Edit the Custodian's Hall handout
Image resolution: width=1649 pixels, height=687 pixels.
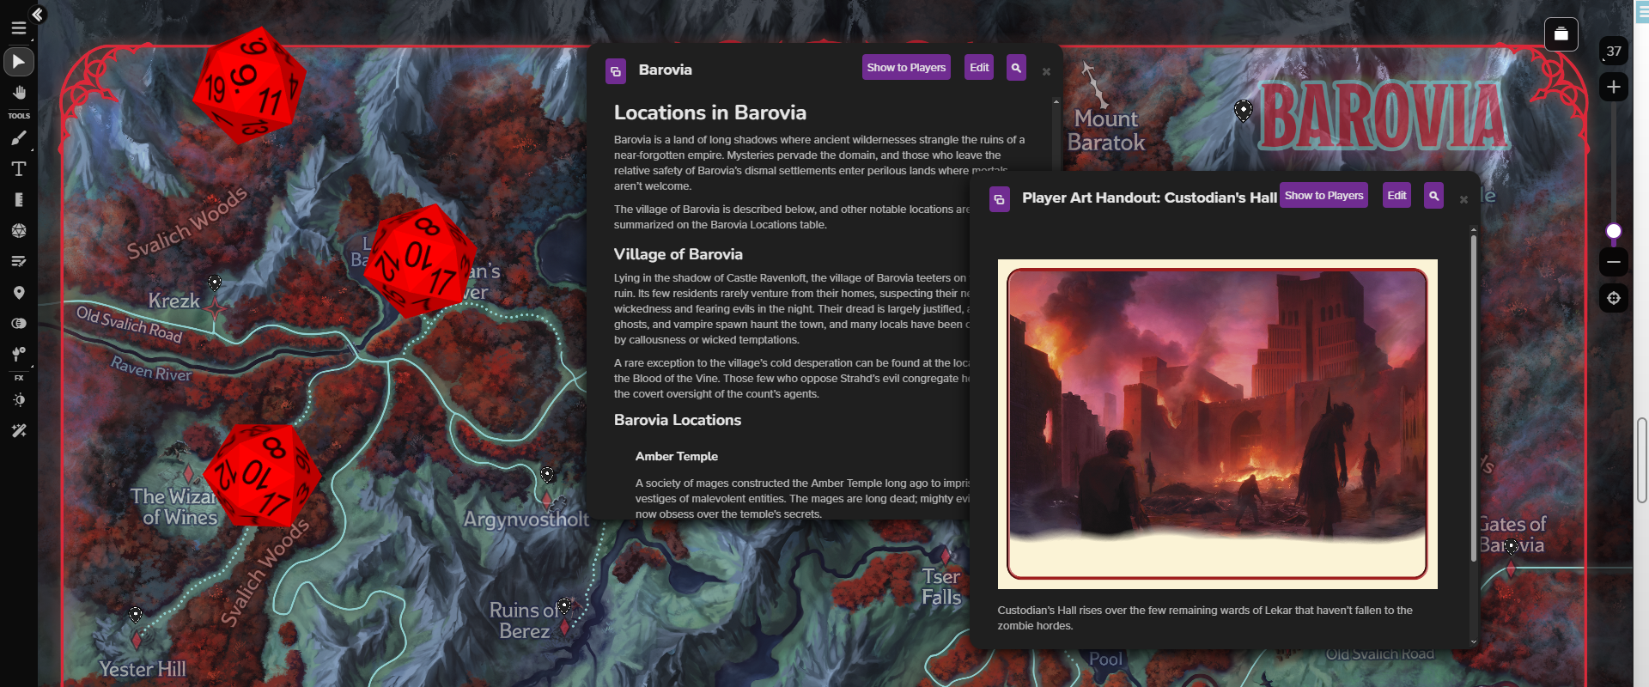1396,196
